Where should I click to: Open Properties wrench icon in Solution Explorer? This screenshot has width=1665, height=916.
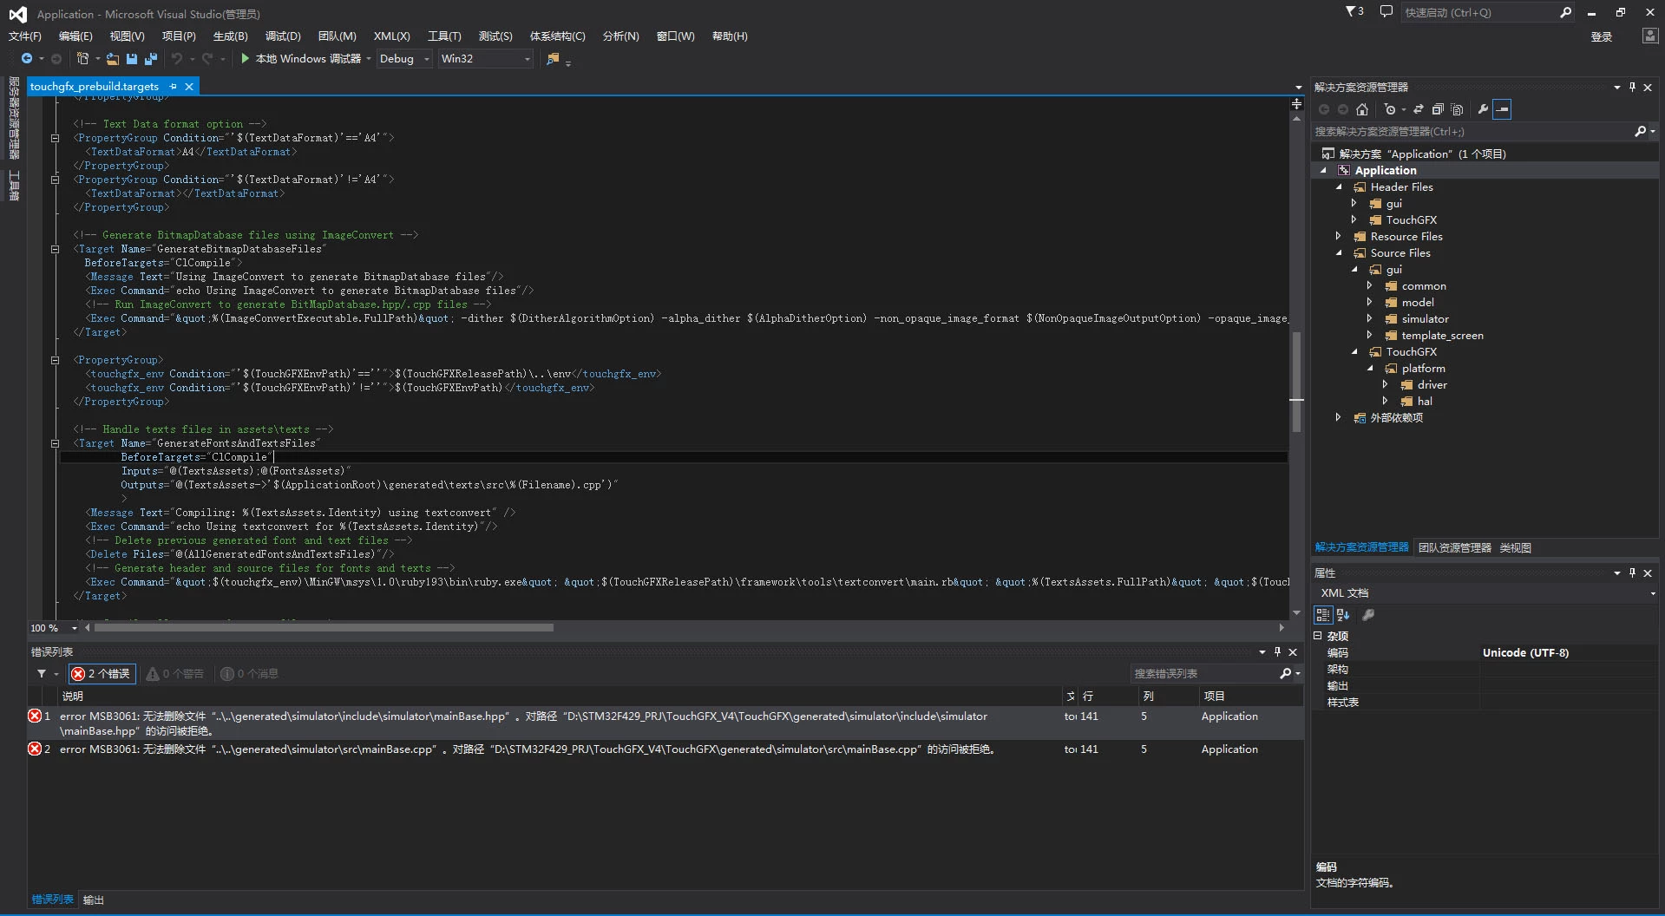1483,109
